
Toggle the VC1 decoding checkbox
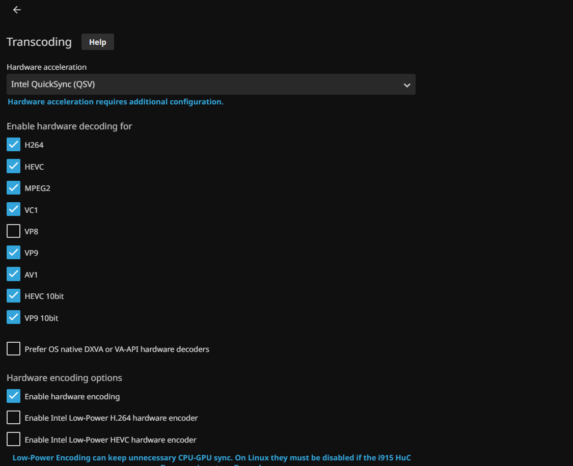[14, 210]
